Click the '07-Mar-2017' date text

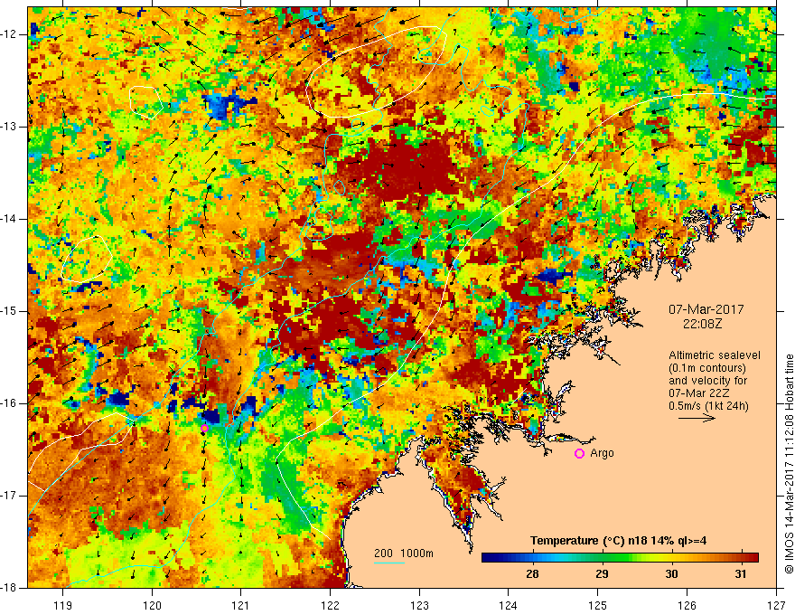click(x=706, y=309)
